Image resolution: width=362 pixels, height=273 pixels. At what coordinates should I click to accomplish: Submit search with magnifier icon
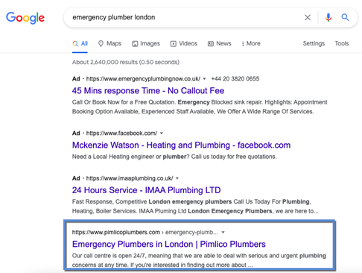coord(345,17)
